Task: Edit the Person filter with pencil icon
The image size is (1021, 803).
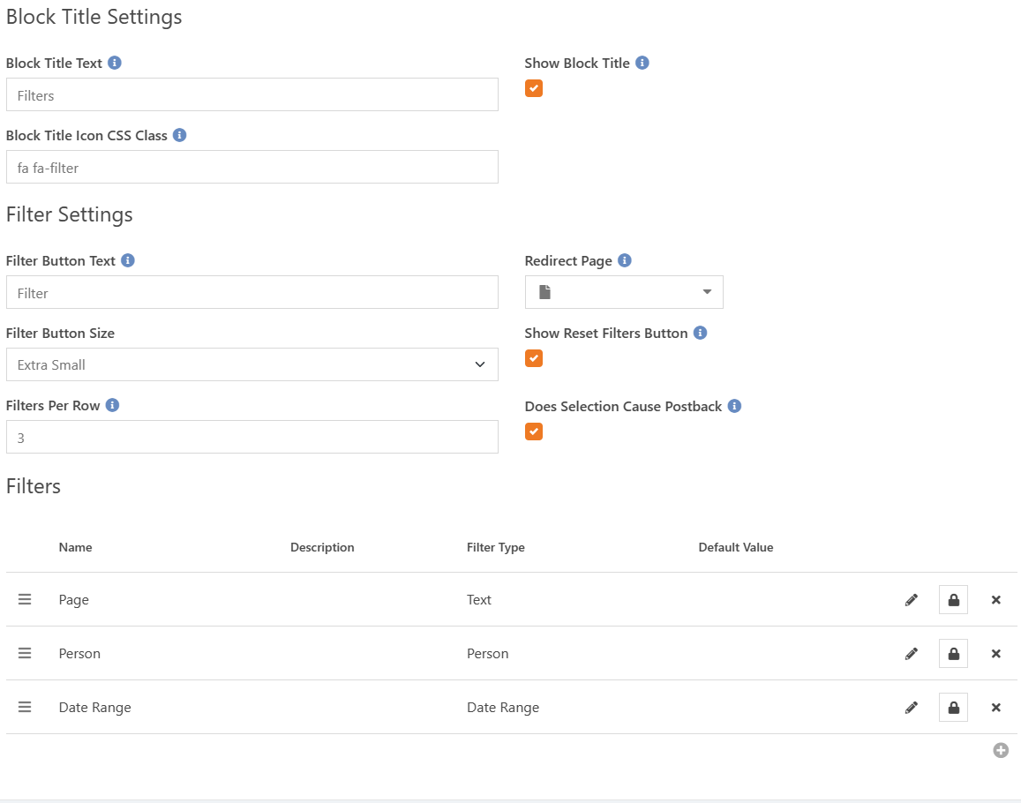Action: (x=912, y=654)
